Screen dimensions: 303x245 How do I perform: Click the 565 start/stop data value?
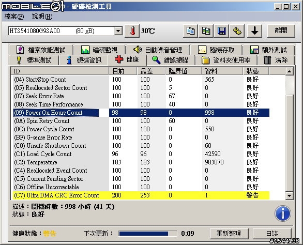point(209,80)
